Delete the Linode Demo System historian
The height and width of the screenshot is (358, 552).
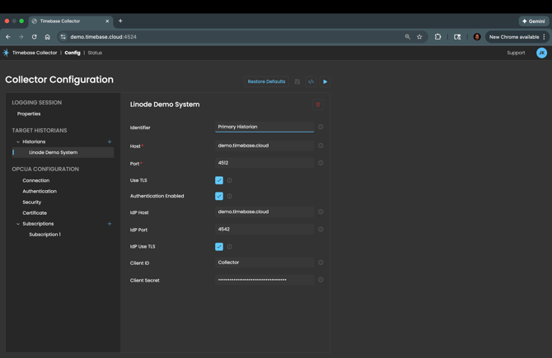tap(318, 105)
